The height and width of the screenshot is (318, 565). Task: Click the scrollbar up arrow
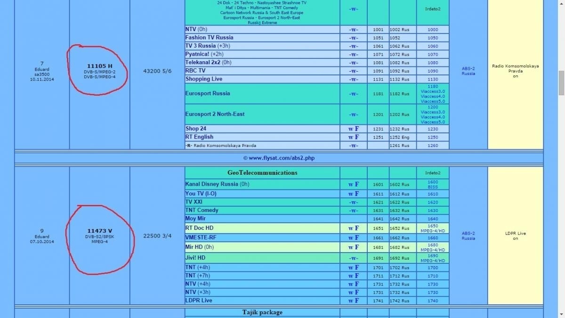561,4
